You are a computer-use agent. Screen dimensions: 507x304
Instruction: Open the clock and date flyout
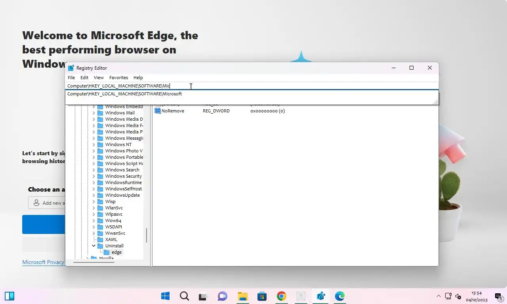[477, 296]
